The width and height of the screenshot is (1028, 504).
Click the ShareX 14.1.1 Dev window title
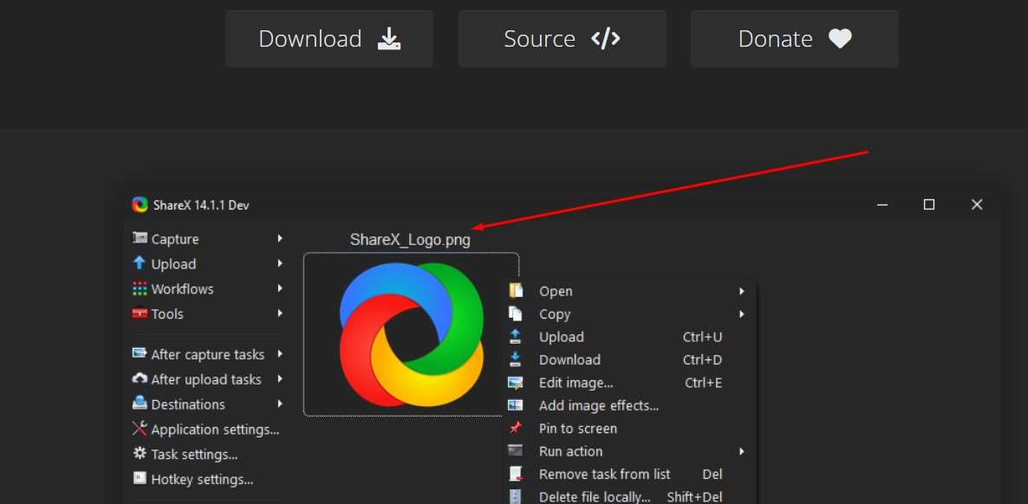pyautogui.click(x=201, y=205)
